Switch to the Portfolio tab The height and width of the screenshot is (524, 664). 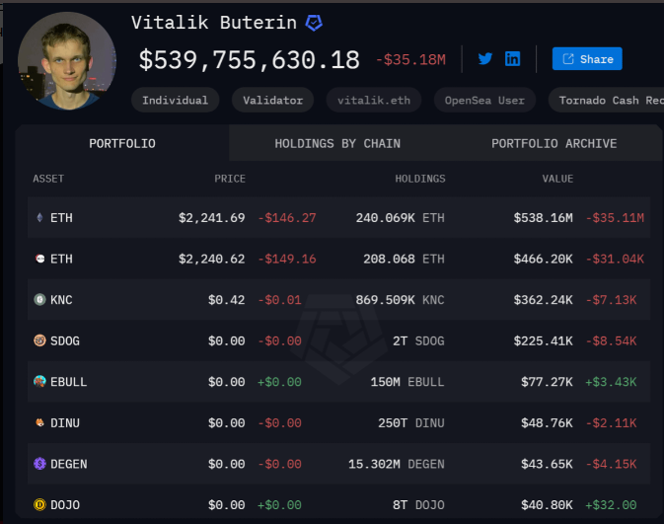click(x=122, y=143)
